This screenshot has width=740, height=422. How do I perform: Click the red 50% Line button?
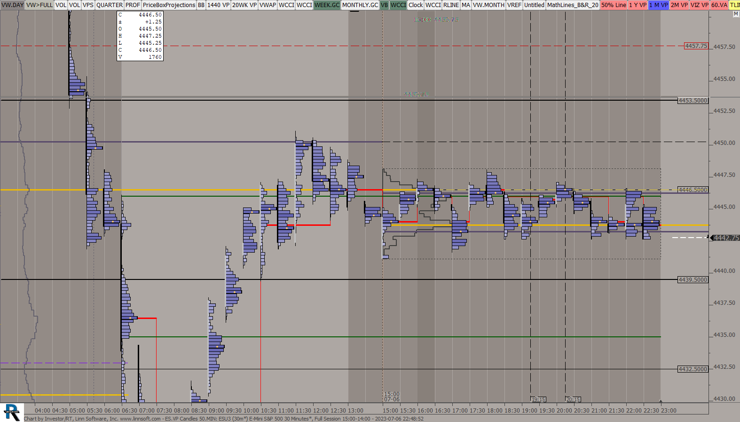614,5
